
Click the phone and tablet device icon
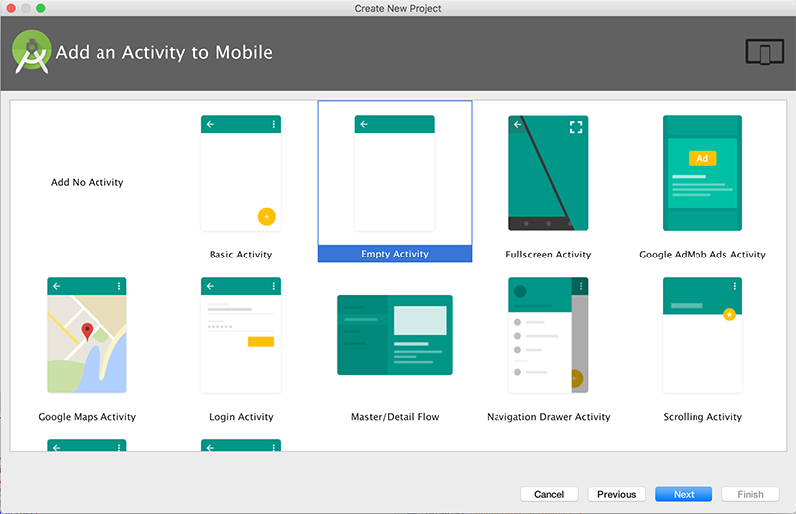[764, 53]
